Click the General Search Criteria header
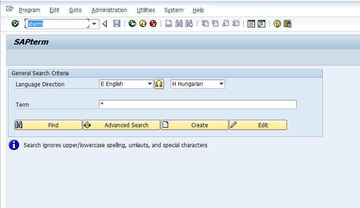Viewport: 360px width, 208px height. pyautogui.click(x=40, y=73)
